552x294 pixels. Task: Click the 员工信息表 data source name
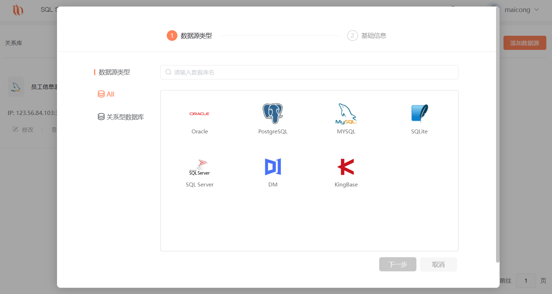[44, 87]
